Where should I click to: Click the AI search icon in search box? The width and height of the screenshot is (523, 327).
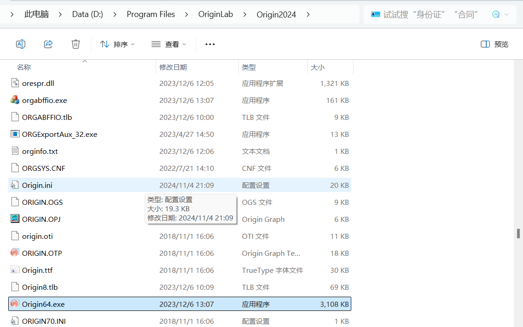[496, 14]
